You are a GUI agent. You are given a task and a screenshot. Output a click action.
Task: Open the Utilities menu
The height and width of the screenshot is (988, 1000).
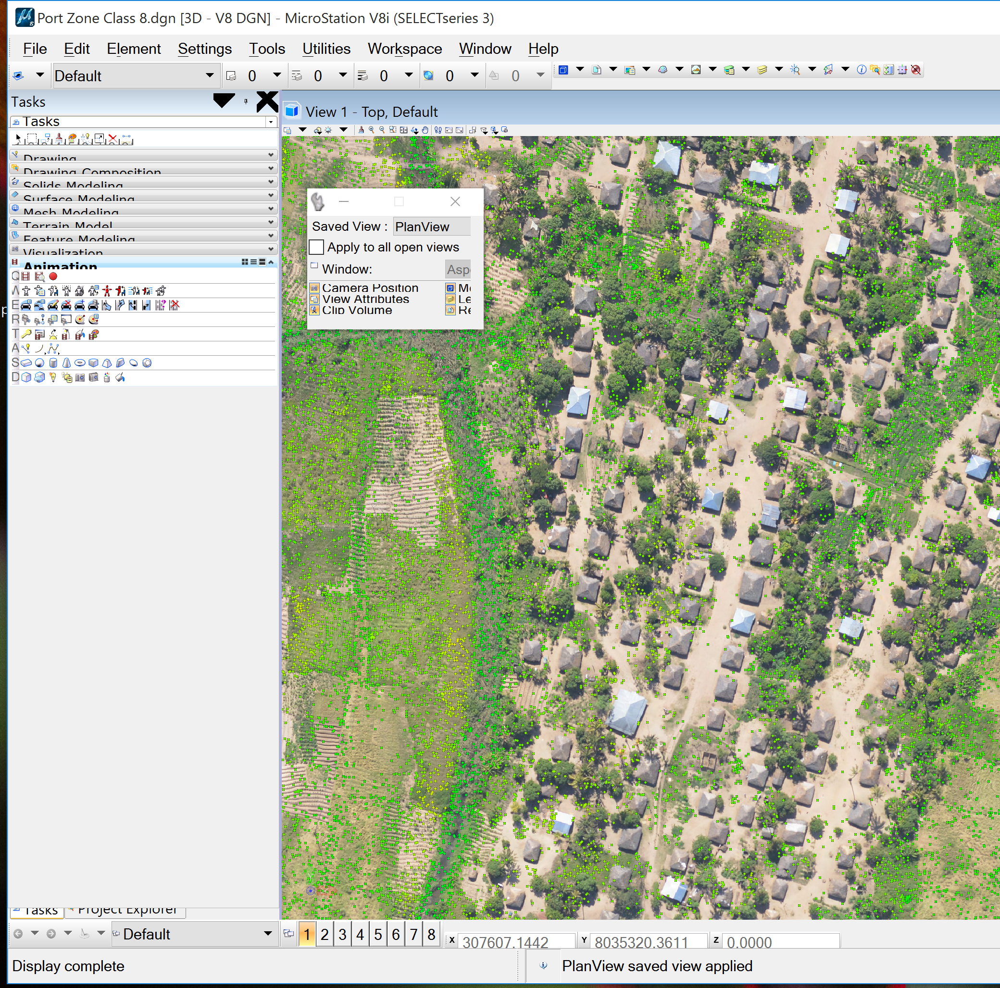326,49
